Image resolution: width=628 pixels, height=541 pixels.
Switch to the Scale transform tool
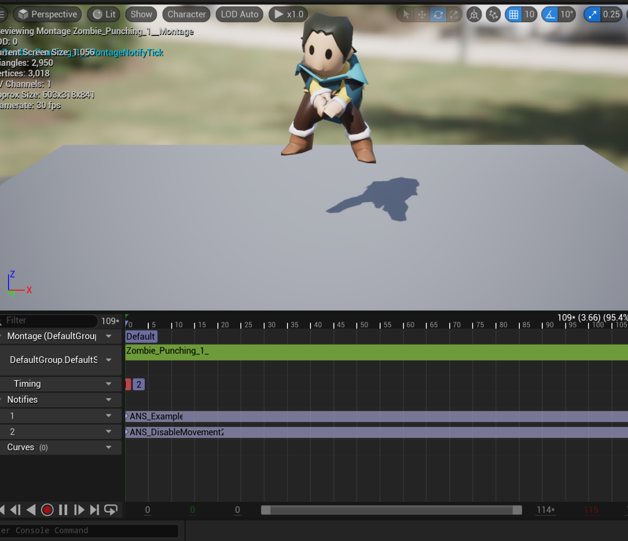click(x=454, y=14)
